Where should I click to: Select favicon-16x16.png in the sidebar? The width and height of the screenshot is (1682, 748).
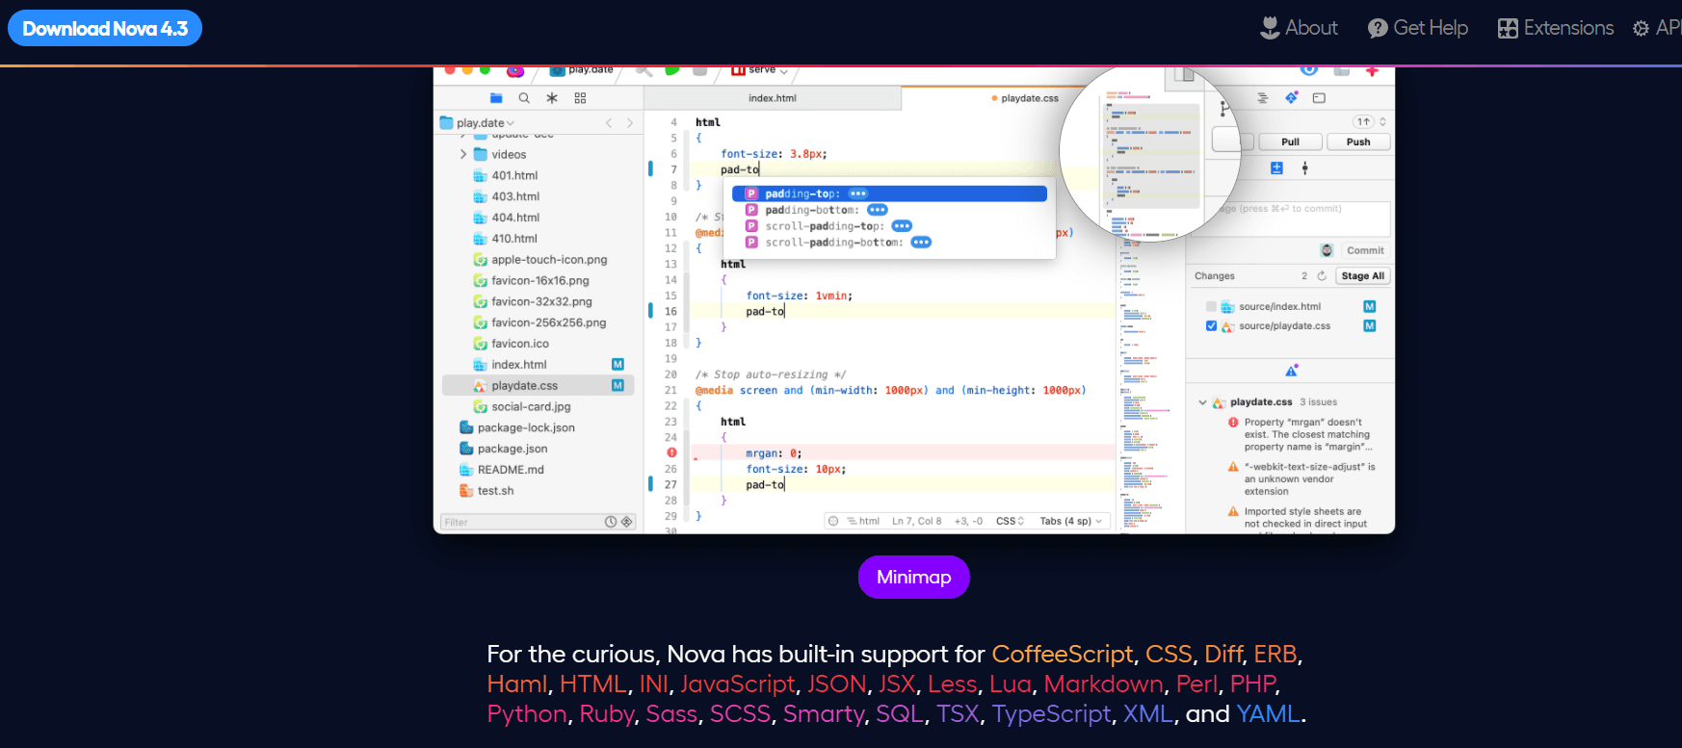pyautogui.click(x=532, y=281)
